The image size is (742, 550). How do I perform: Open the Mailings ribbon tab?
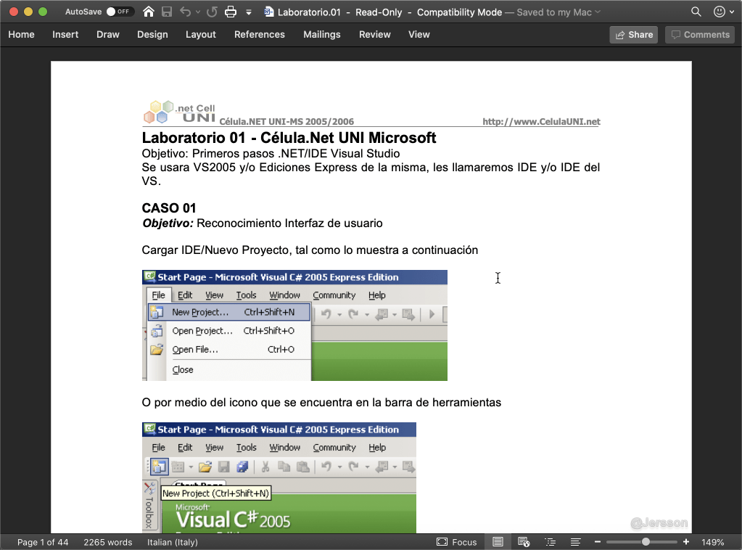coord(321,34)
